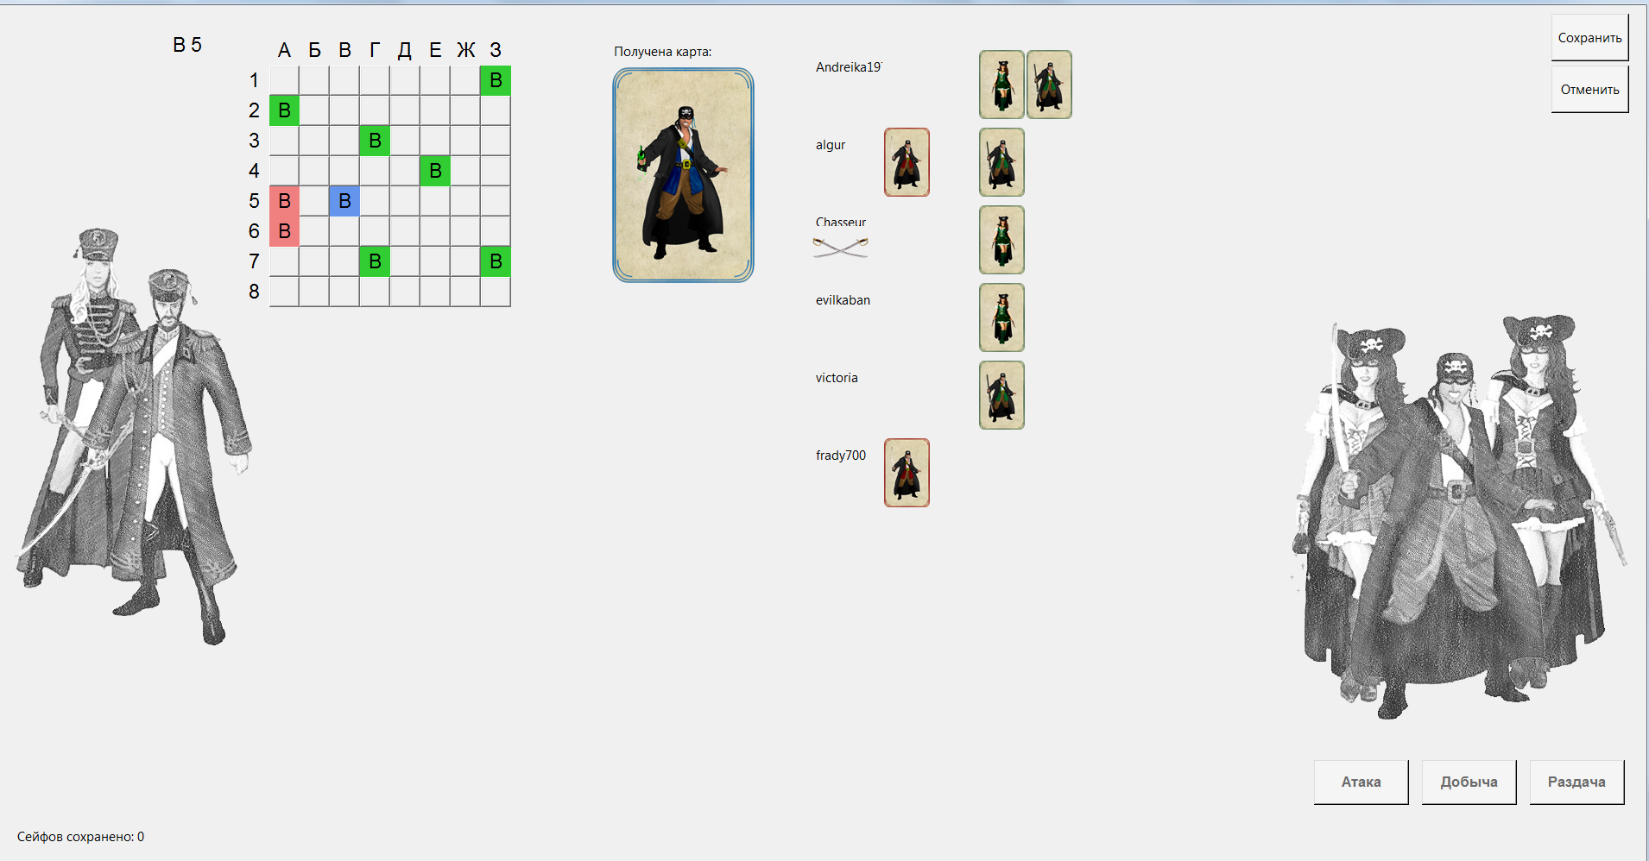The image size is (1649, 861).
Task: Select frady700's red-bordered pirate card
Action: point(907,473)
